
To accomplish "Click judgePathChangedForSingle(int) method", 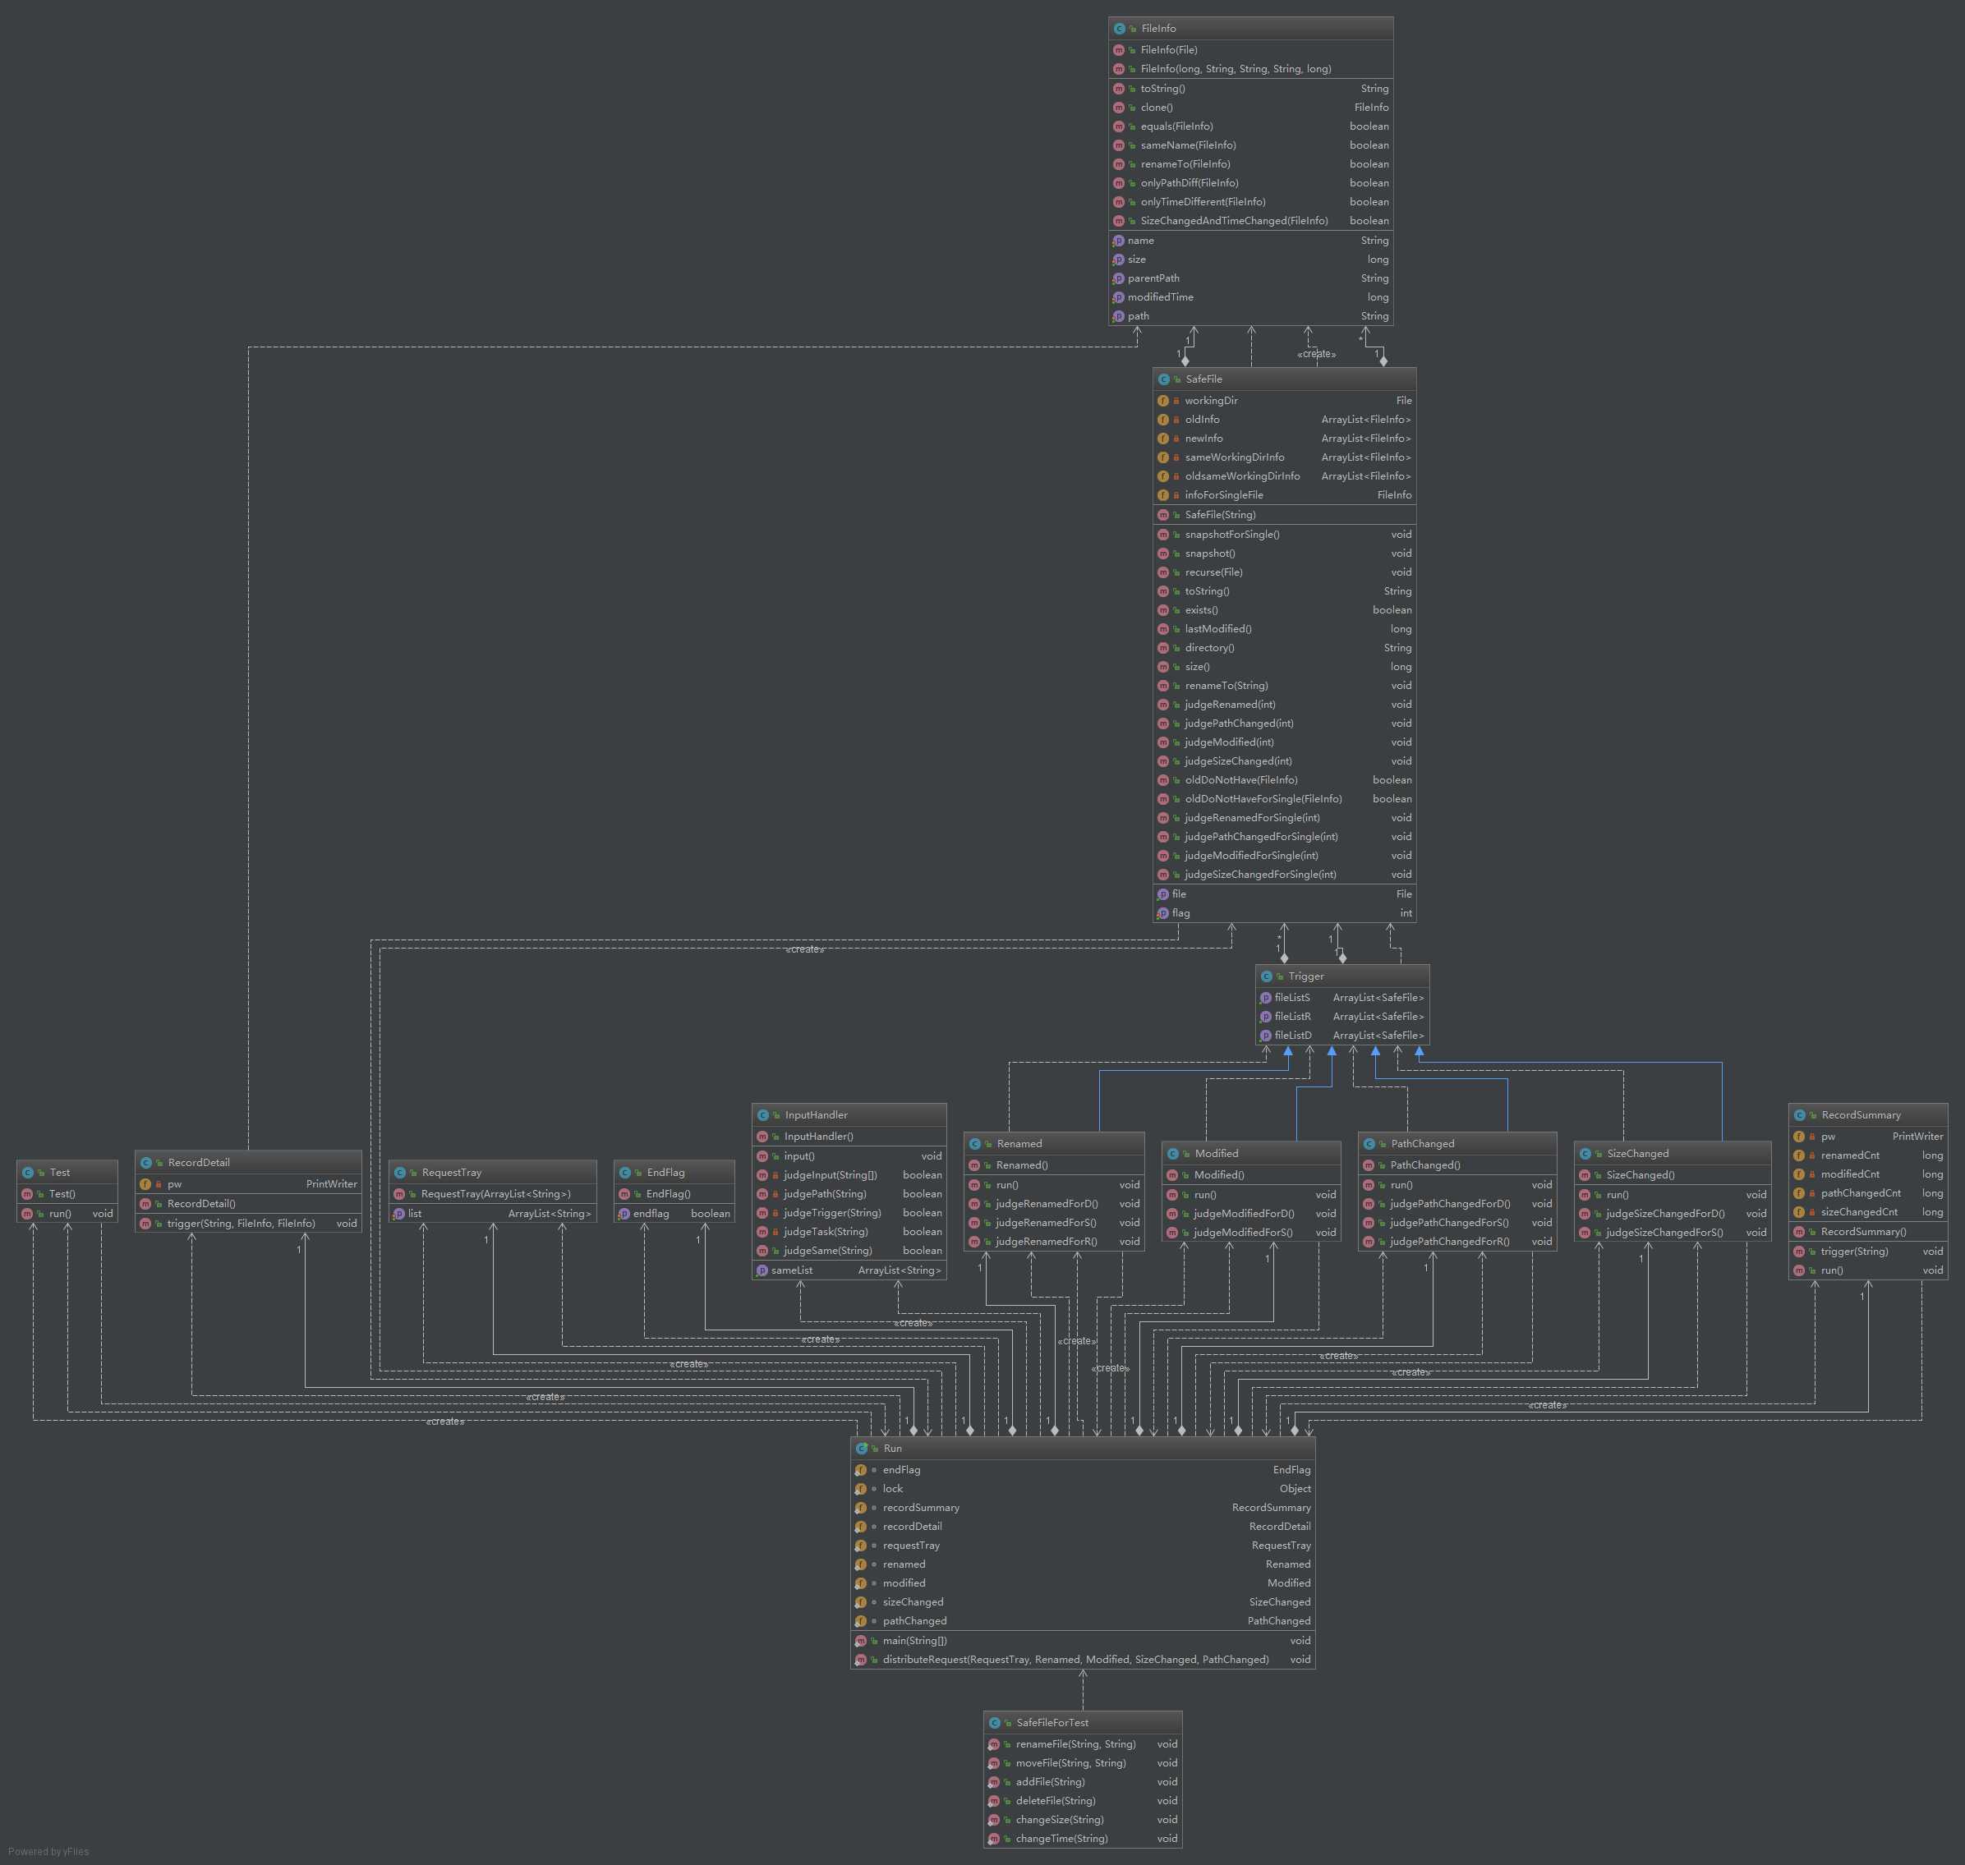I will [1285, 837].
